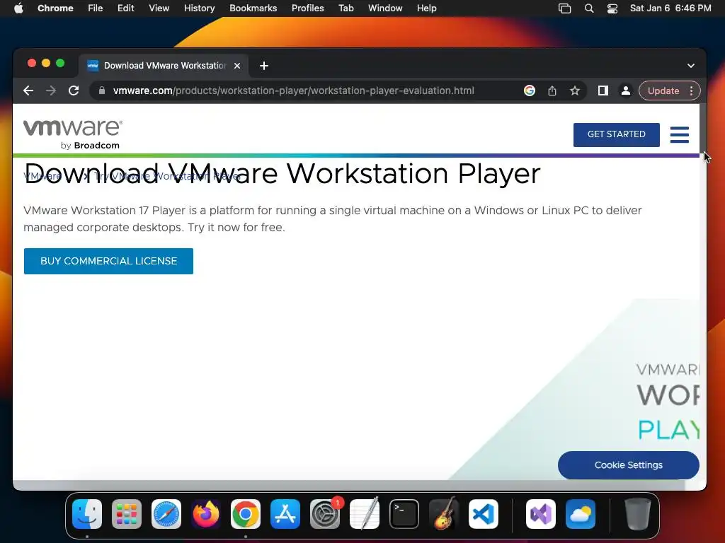Expand the tab search chevron

[691, 66]
